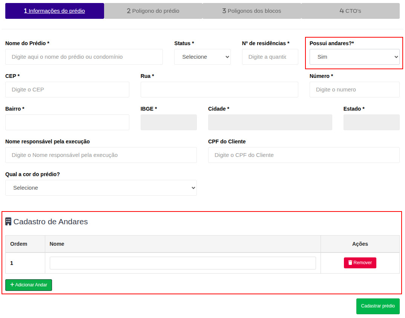This screenshot has width=405, height=318.
Task: Open the Status dropdown
Action: pyautogui.click(x=202, y=57)
